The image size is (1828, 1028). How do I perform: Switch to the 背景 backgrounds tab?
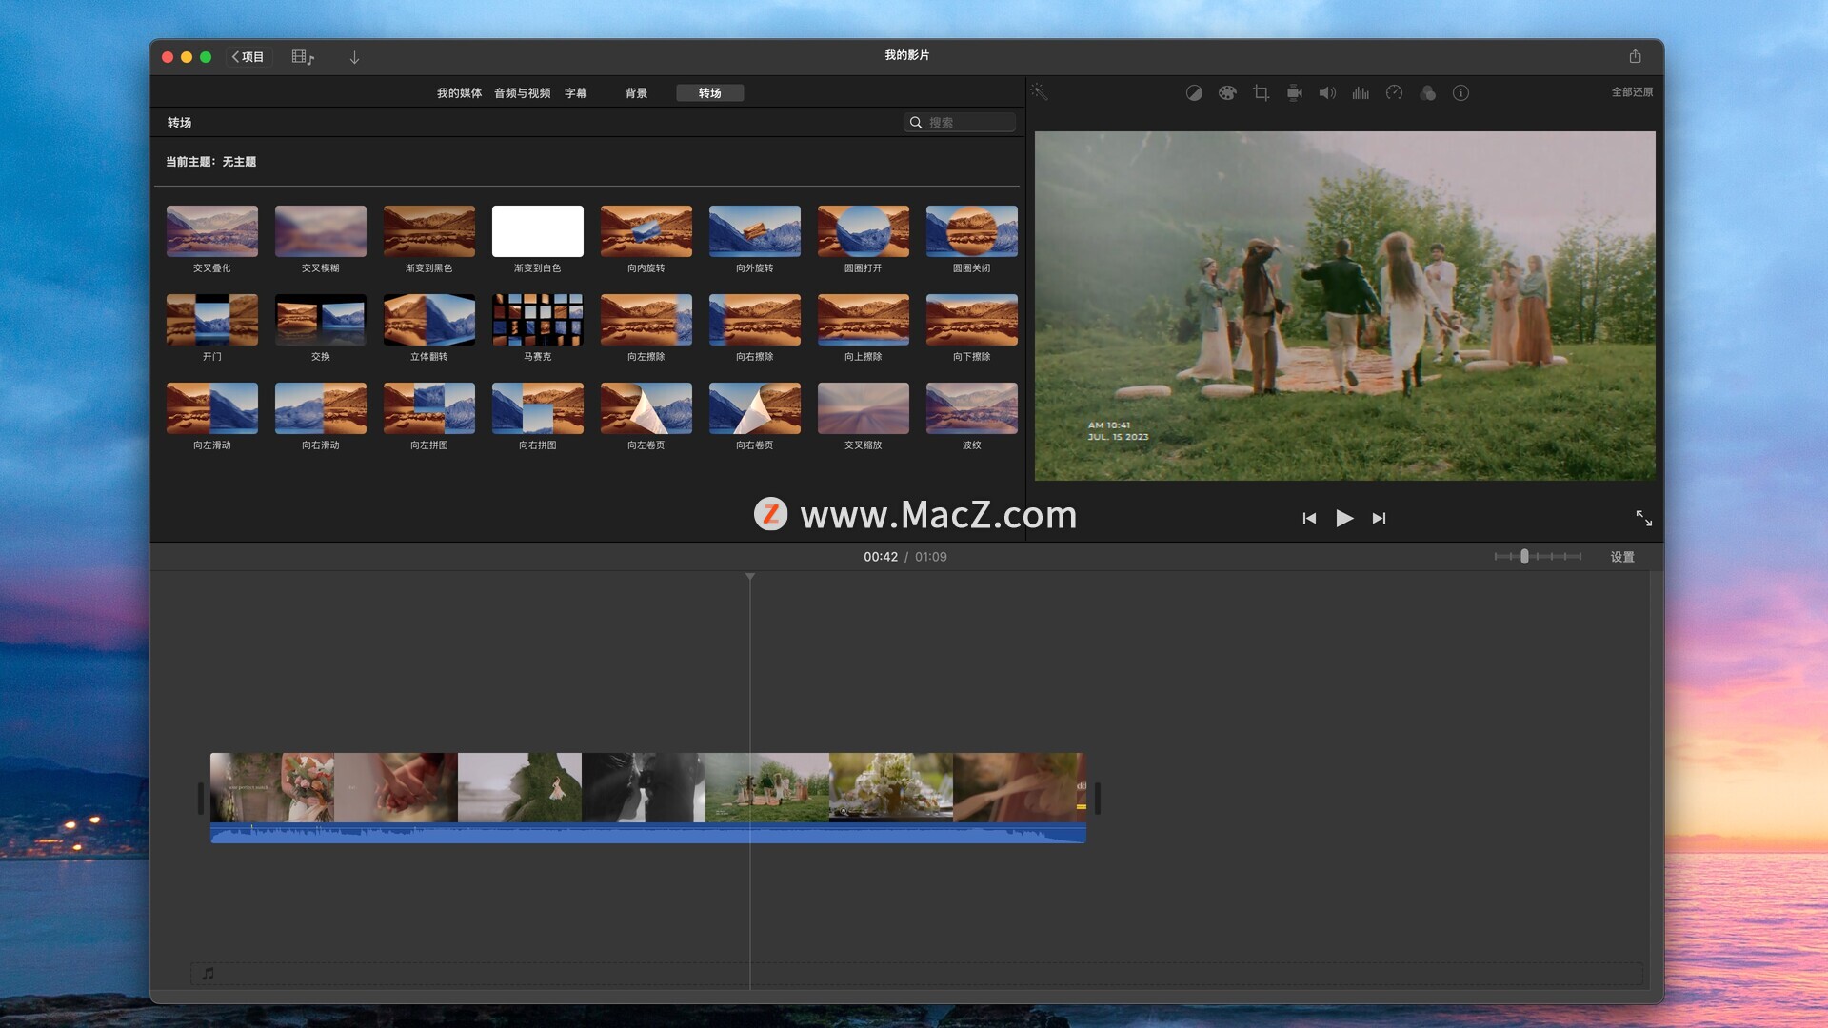tap(636, 93)
